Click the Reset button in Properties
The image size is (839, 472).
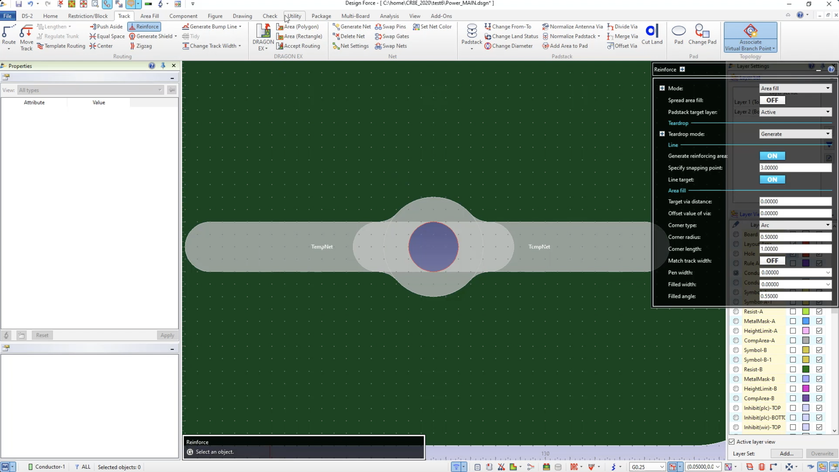pos(42,335)
